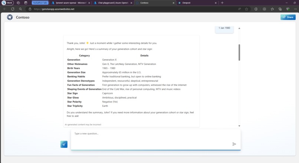Maximize the browser window
The height and width of the screenshot is (163, 299).
click(295, 3)
